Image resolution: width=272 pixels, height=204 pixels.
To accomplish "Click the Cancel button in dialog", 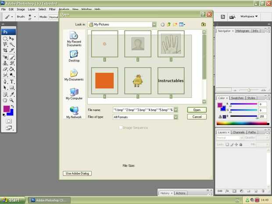I will click(197, 117).
